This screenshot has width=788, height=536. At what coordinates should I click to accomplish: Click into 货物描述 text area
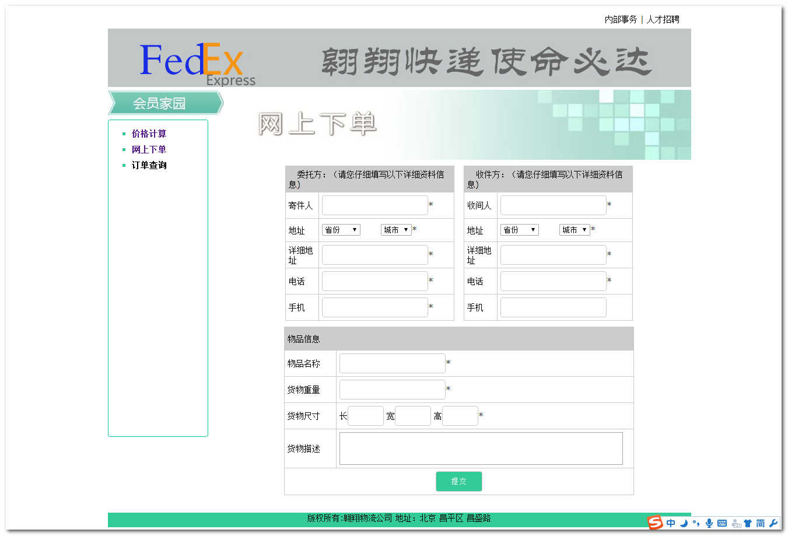coord(481,449)
